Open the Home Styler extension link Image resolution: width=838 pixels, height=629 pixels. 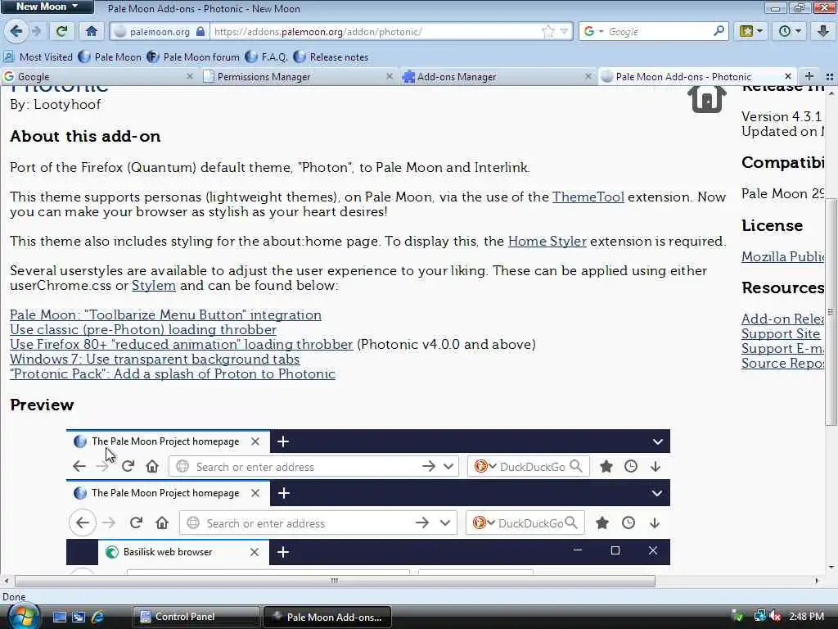pos(547,242)
